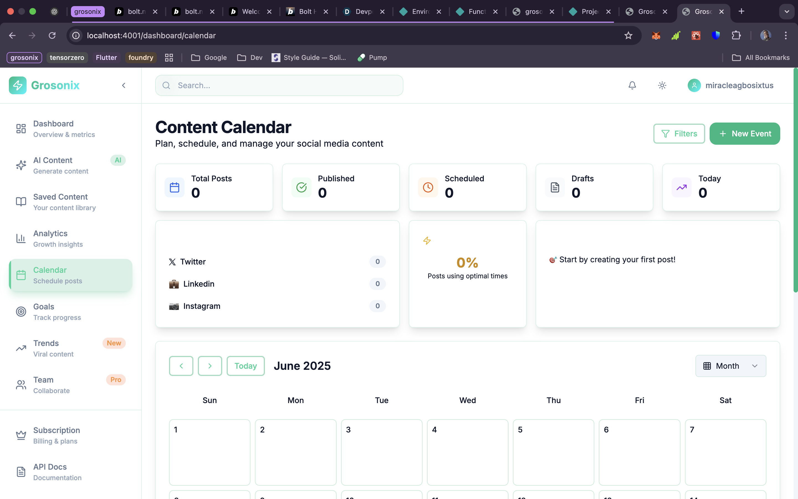798x499 pixels.
Task: Click the notifications bell icon
Action: point(632,85)
